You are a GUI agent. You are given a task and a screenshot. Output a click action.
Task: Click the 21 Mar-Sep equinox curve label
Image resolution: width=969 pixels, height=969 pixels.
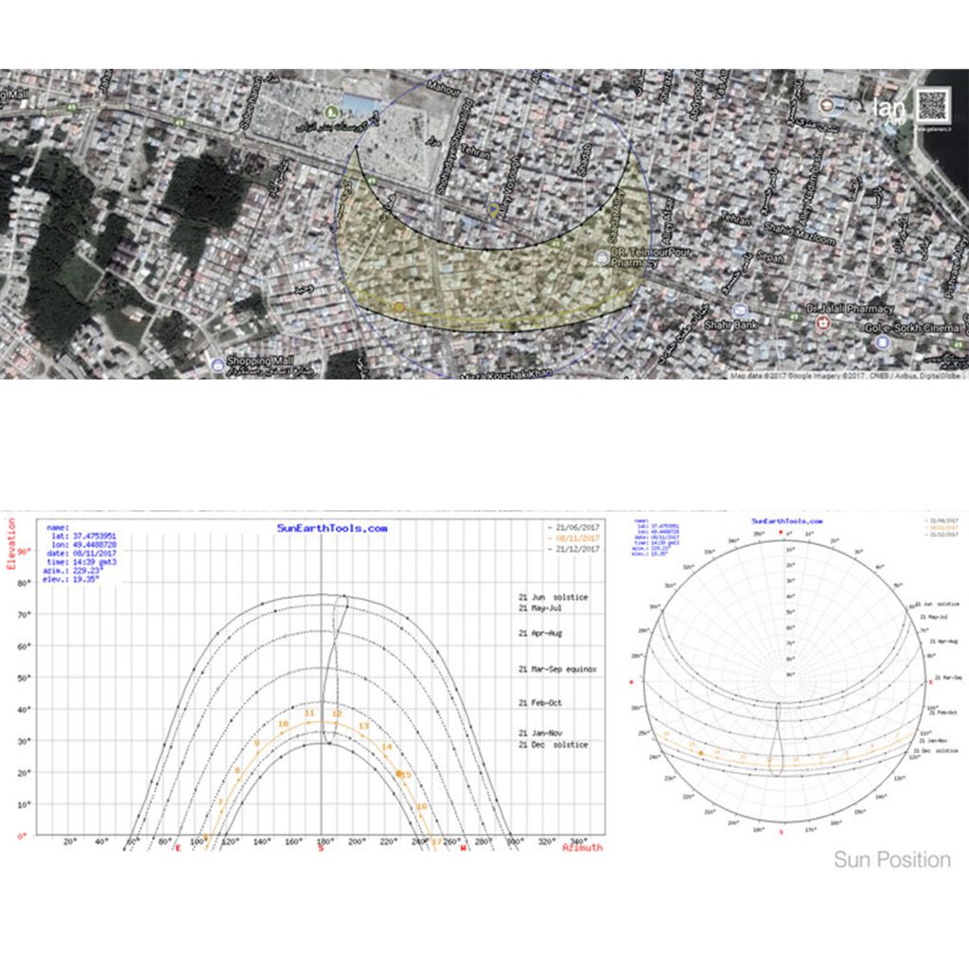[557, 669]
